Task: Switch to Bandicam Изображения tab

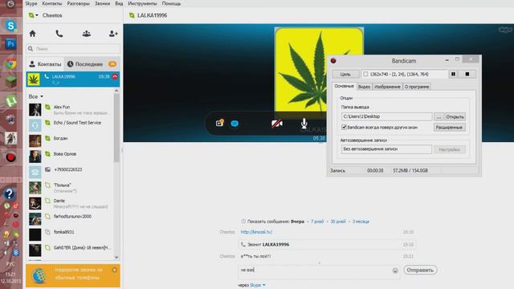Action: (x=387, y=87)
